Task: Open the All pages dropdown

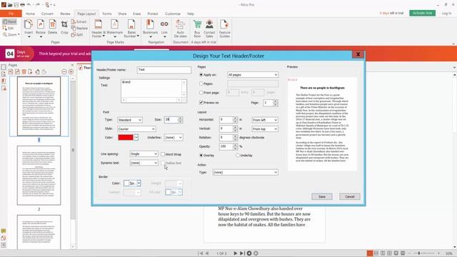Action: pos(252,75)
